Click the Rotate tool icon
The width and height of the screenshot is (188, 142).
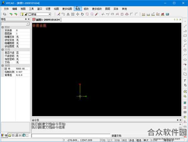coord(82,14)
